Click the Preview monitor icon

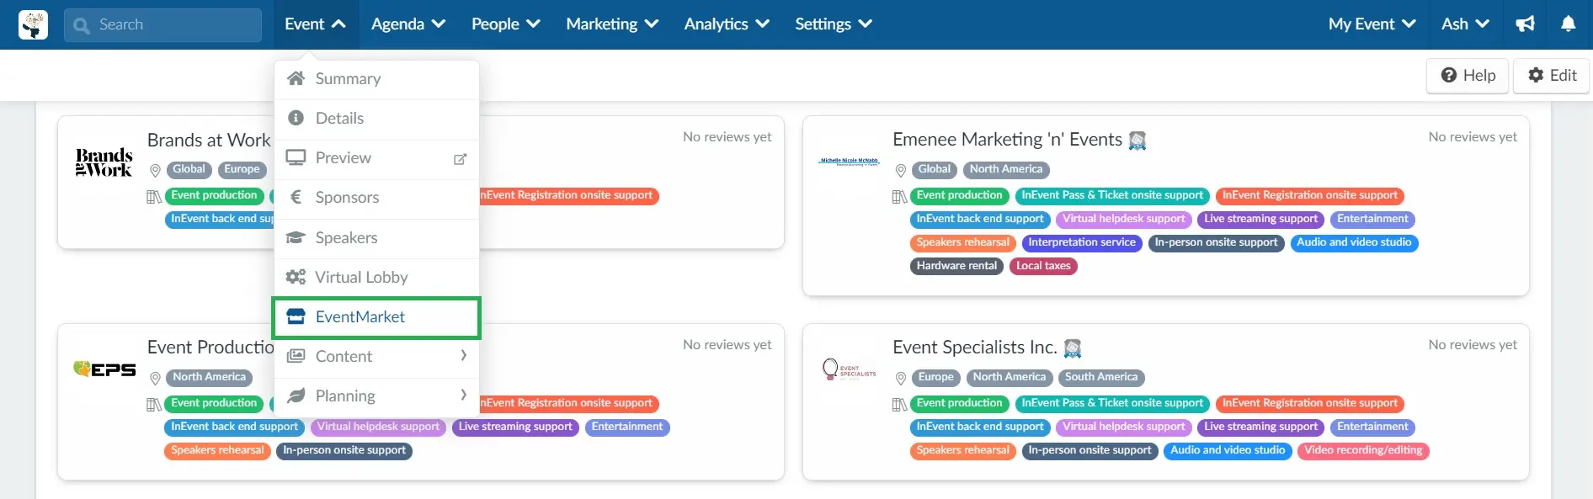[296, 157]
